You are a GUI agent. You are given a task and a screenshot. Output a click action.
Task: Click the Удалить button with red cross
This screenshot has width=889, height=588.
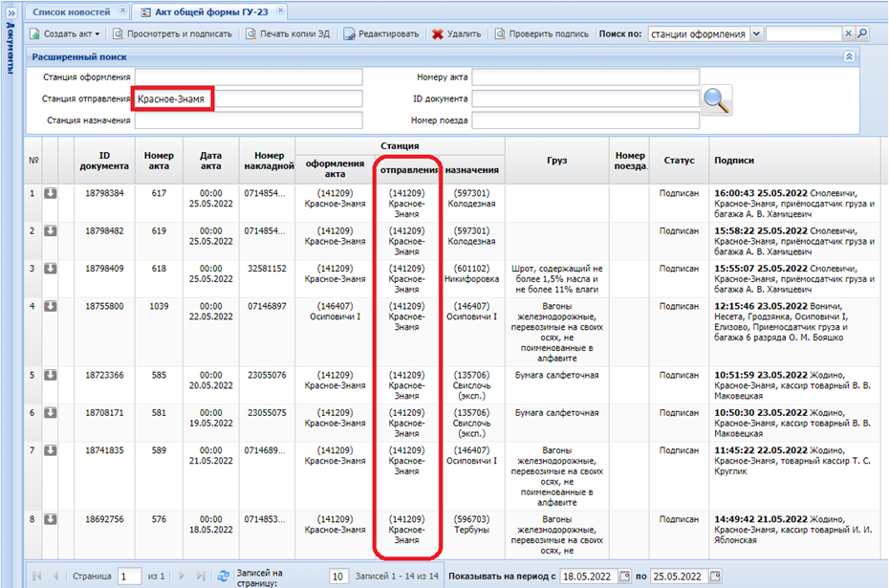click(456, 34)
